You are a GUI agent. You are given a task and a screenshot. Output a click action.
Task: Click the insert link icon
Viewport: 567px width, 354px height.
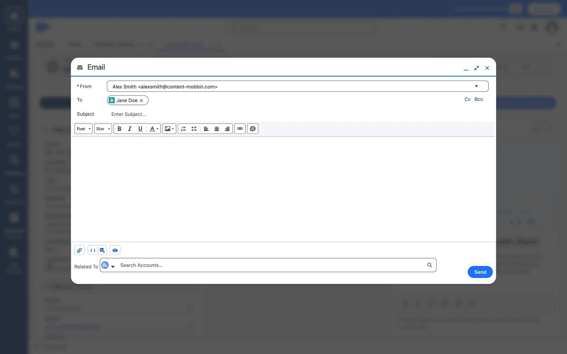click(240, 129)
